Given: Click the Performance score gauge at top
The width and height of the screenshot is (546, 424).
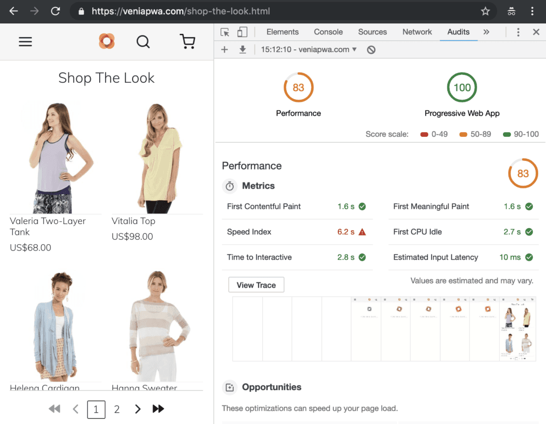Looking at the screenshot, I should [x=298, y=88].
